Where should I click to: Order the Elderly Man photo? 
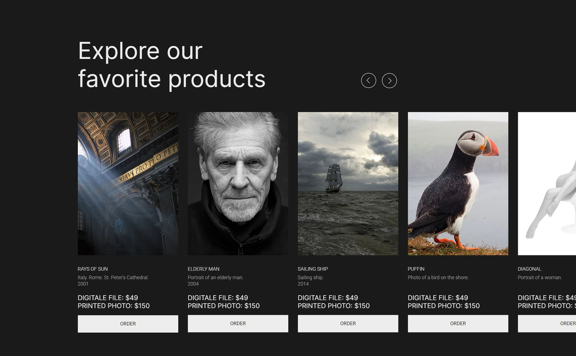(238, 323)
